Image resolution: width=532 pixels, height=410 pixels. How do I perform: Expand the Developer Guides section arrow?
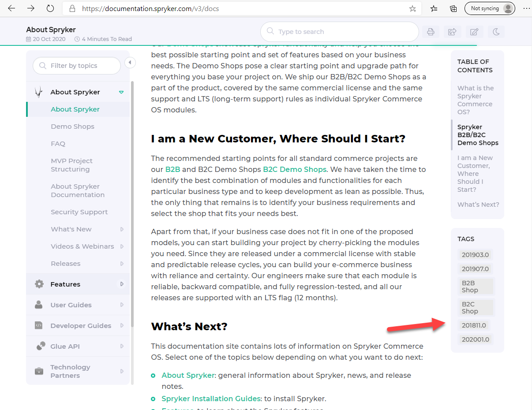point(122,326)
